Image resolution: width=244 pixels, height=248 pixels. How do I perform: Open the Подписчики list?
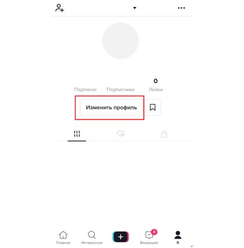(x=121, y=90)
